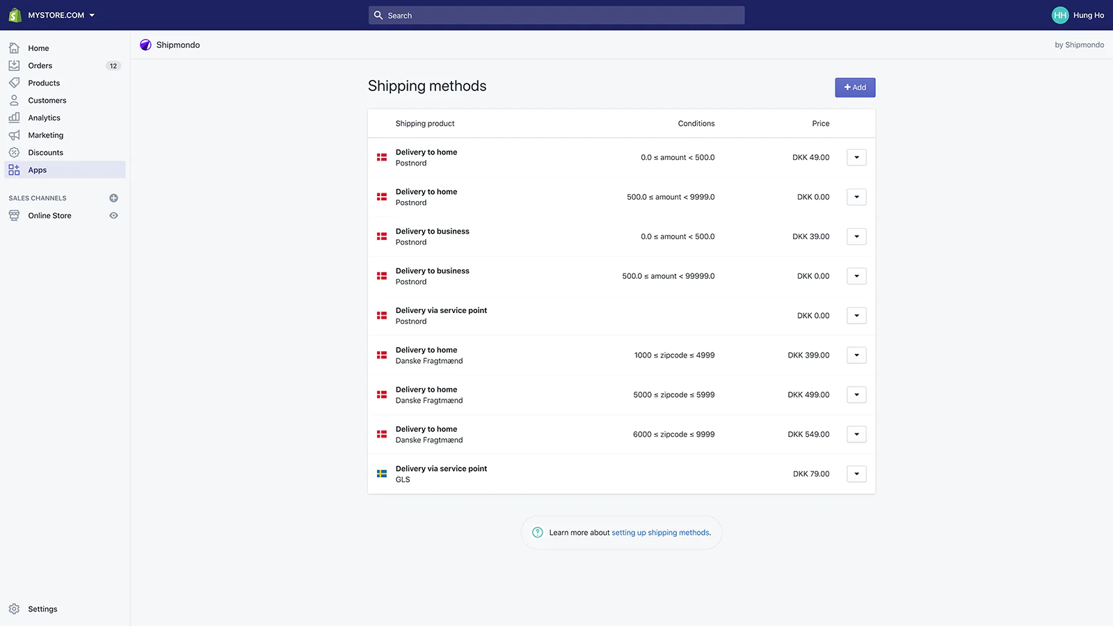
Task: Open Settings at the sidebar bottom
Action: [42, 609]
